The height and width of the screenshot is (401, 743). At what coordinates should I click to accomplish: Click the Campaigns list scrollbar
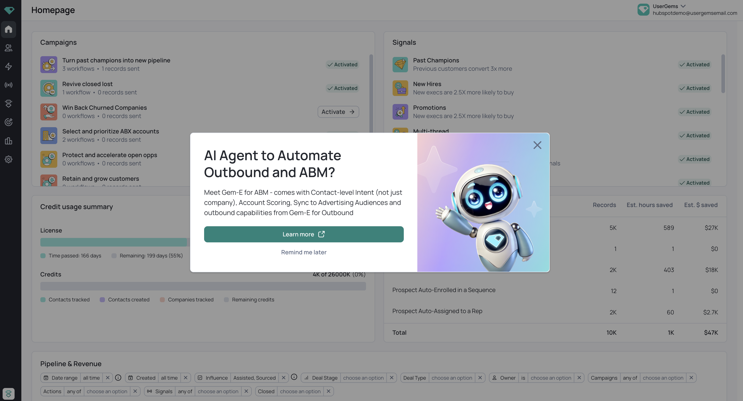click(371, 93)
